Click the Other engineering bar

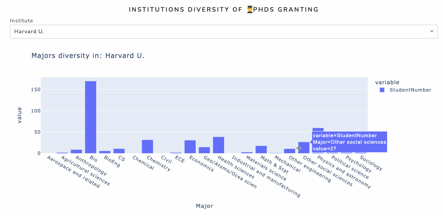point(290,151)
